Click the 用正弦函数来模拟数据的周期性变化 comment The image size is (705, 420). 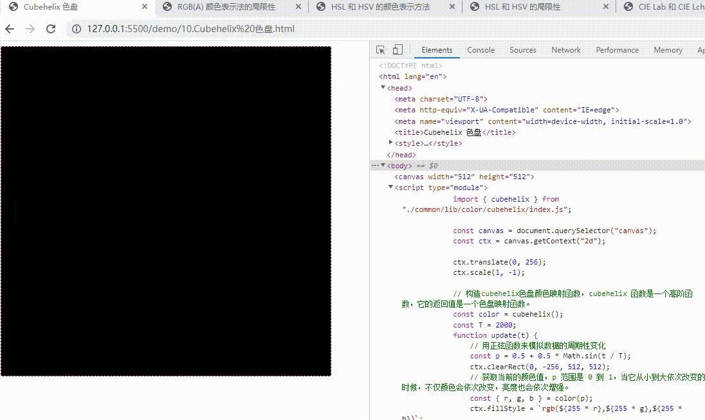pos(538,346)
